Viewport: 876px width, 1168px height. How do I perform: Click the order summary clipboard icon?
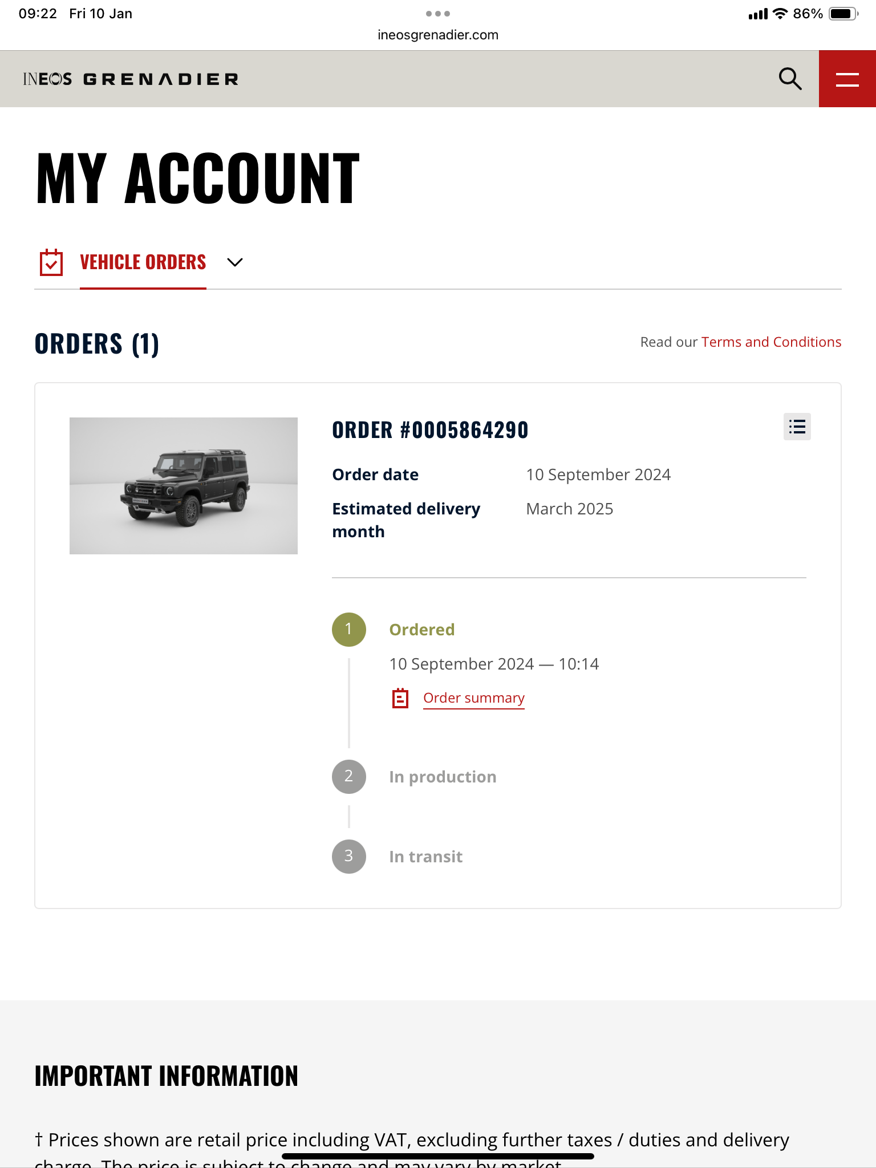(400, 698)
